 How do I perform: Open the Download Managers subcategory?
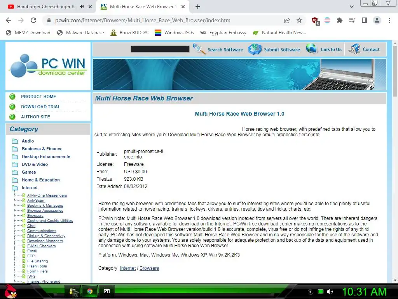45,241
